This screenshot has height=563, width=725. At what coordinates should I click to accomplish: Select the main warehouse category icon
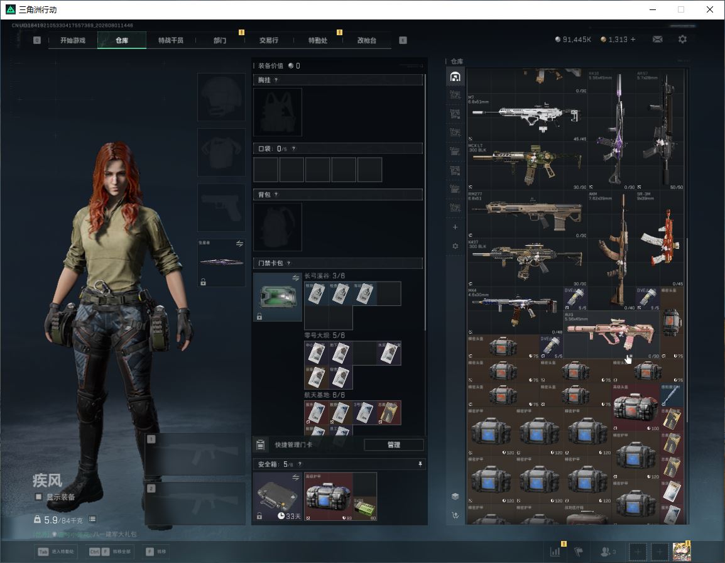(455, 76)
